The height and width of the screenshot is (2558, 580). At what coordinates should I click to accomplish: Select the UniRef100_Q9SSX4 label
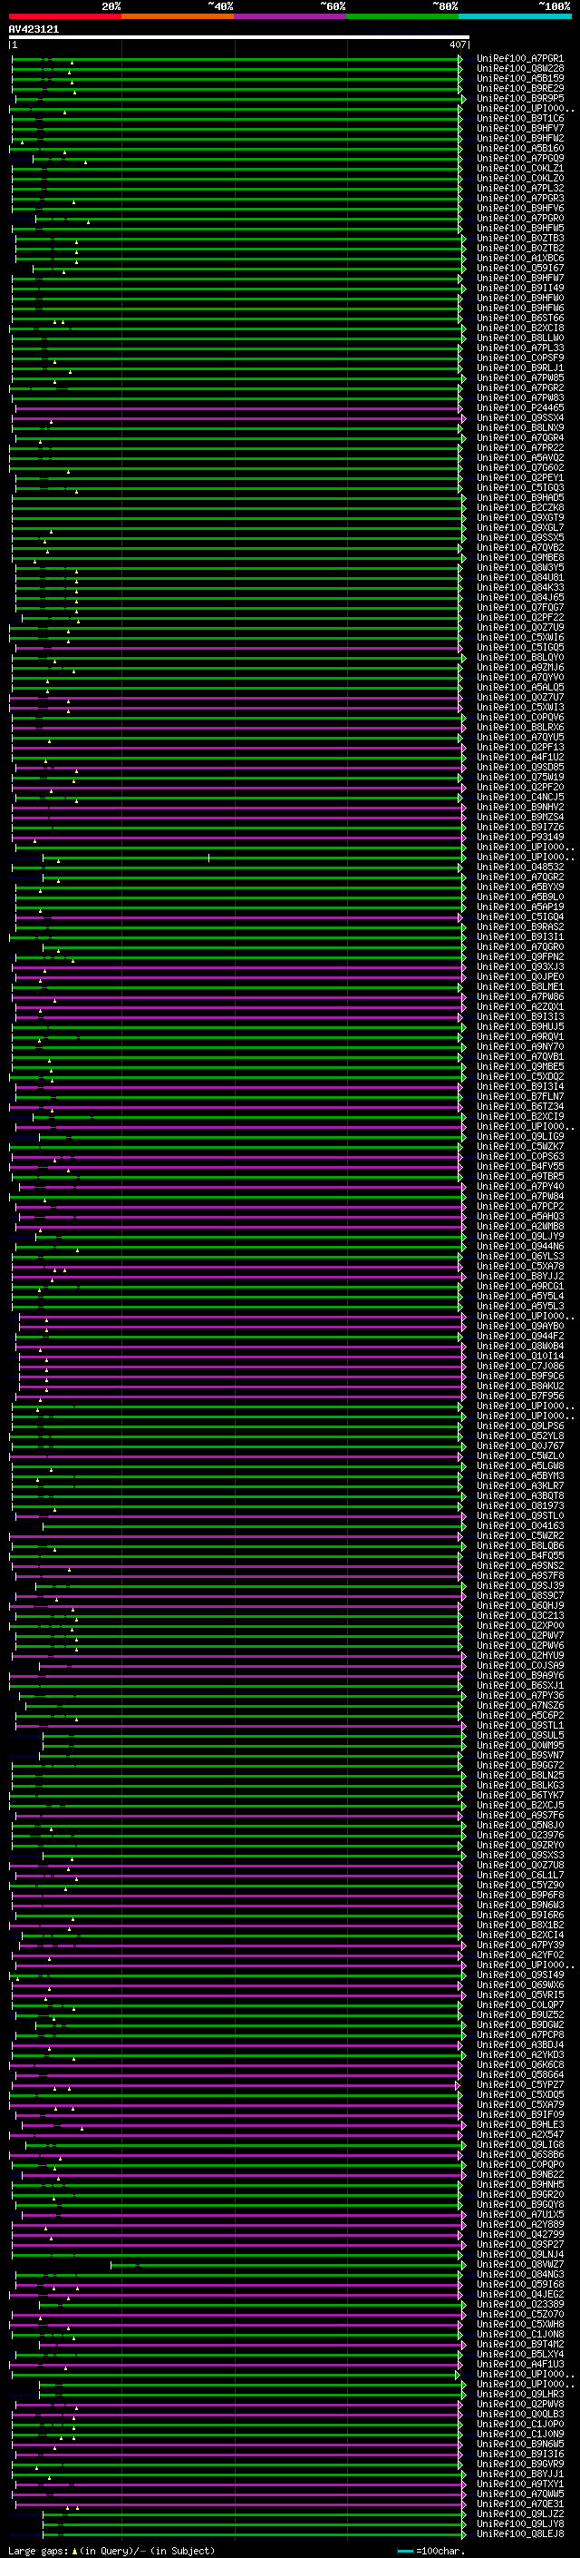click(519, 418)
